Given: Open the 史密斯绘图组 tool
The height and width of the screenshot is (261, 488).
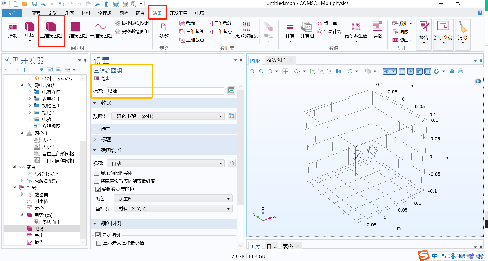Looking at the screenshot, I should [132, 32].
